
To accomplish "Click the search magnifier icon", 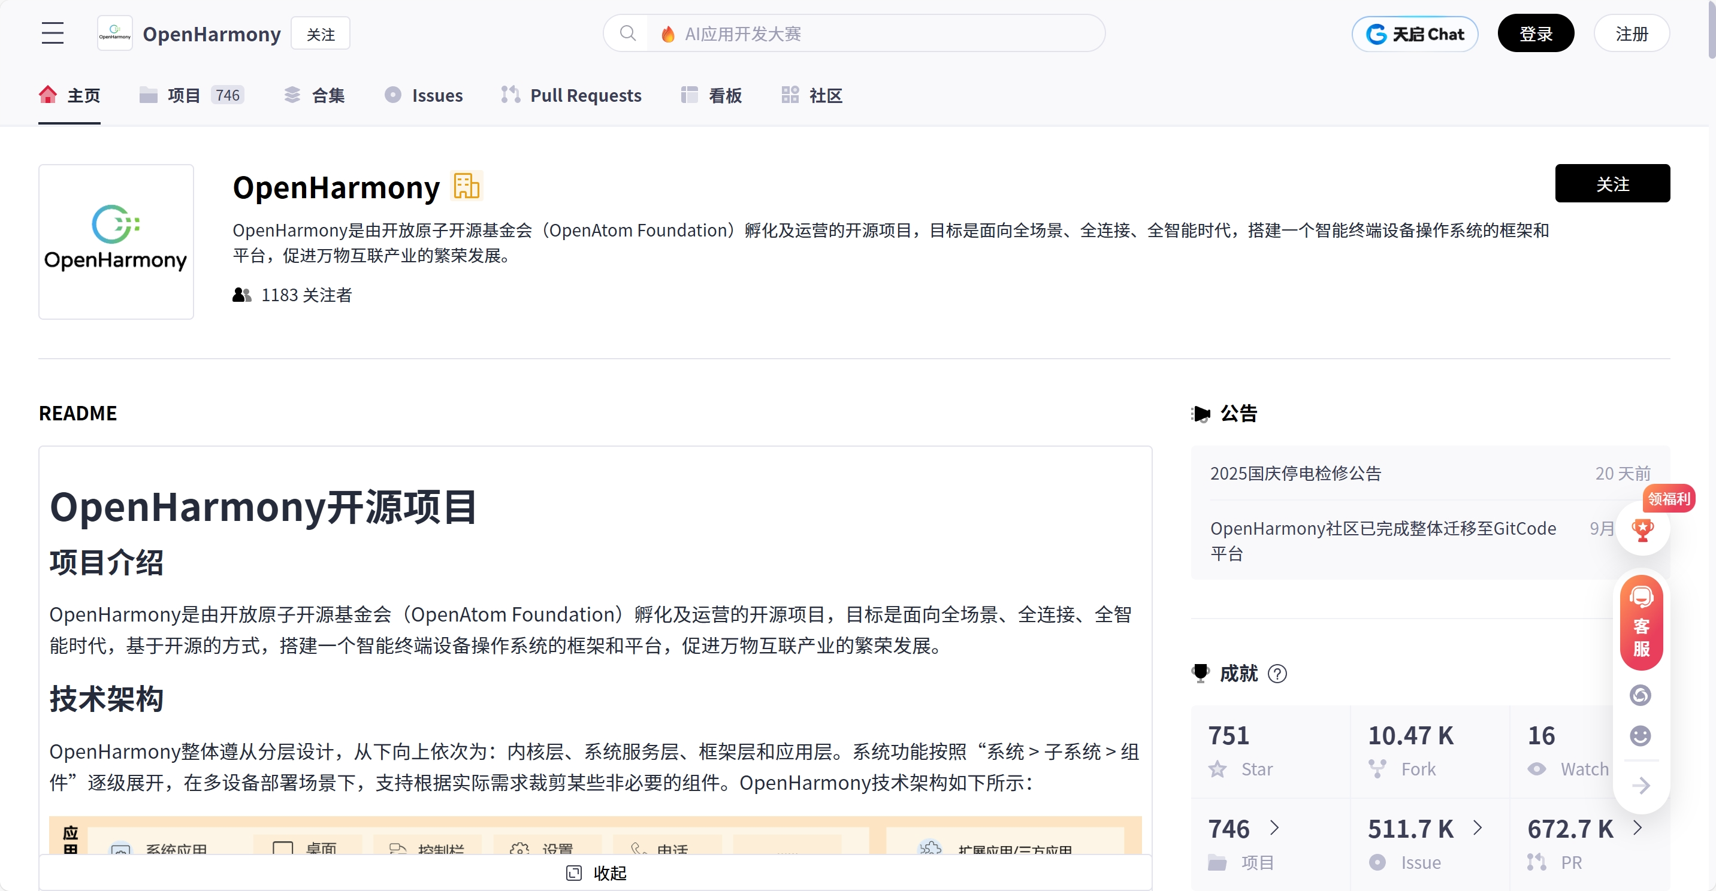I will [627, 34].
